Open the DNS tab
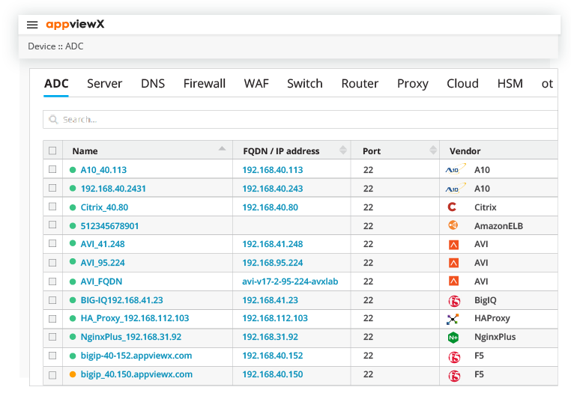 [153, 84]
